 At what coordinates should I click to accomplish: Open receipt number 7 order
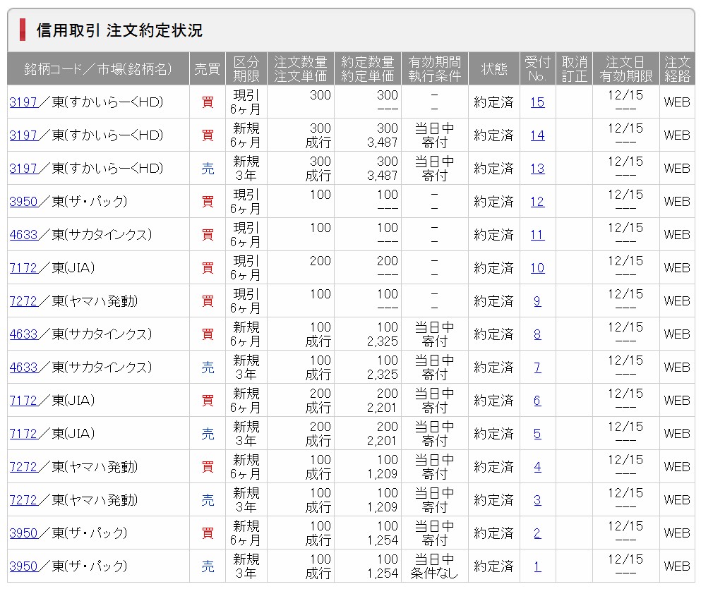click(x=537, y=368)
